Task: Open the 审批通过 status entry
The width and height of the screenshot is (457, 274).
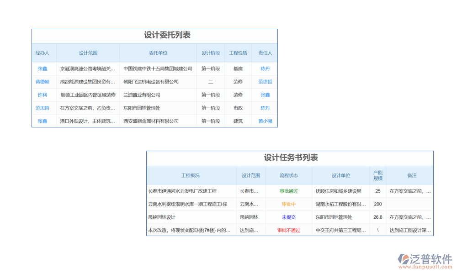Action: (289, 191)
